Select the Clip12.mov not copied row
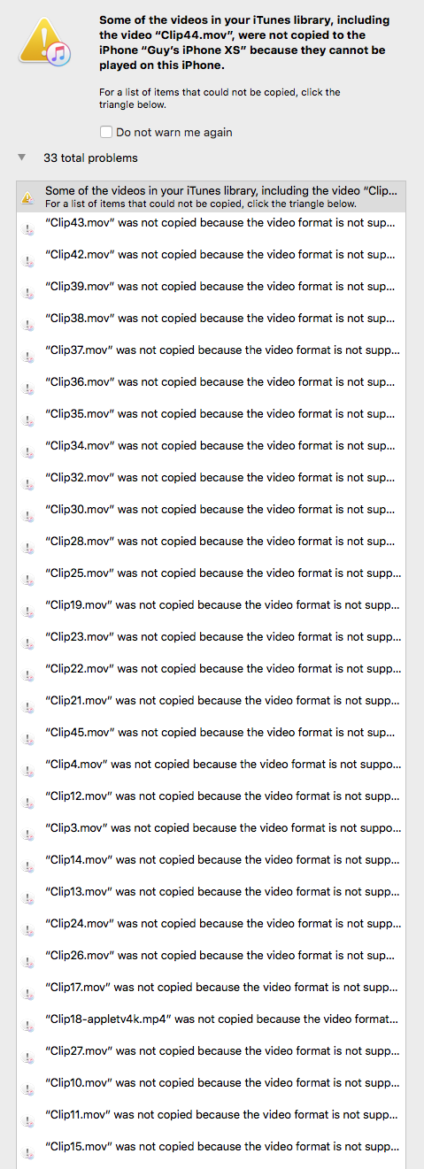The width and height of the screenshot is (424, 1169). 211,796
